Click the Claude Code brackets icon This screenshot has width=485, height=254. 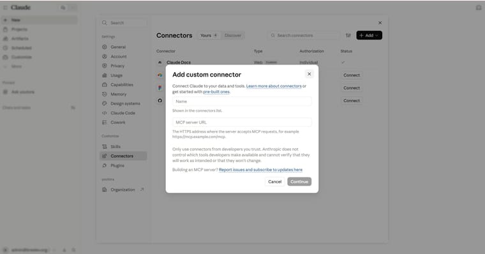(105, 113)
